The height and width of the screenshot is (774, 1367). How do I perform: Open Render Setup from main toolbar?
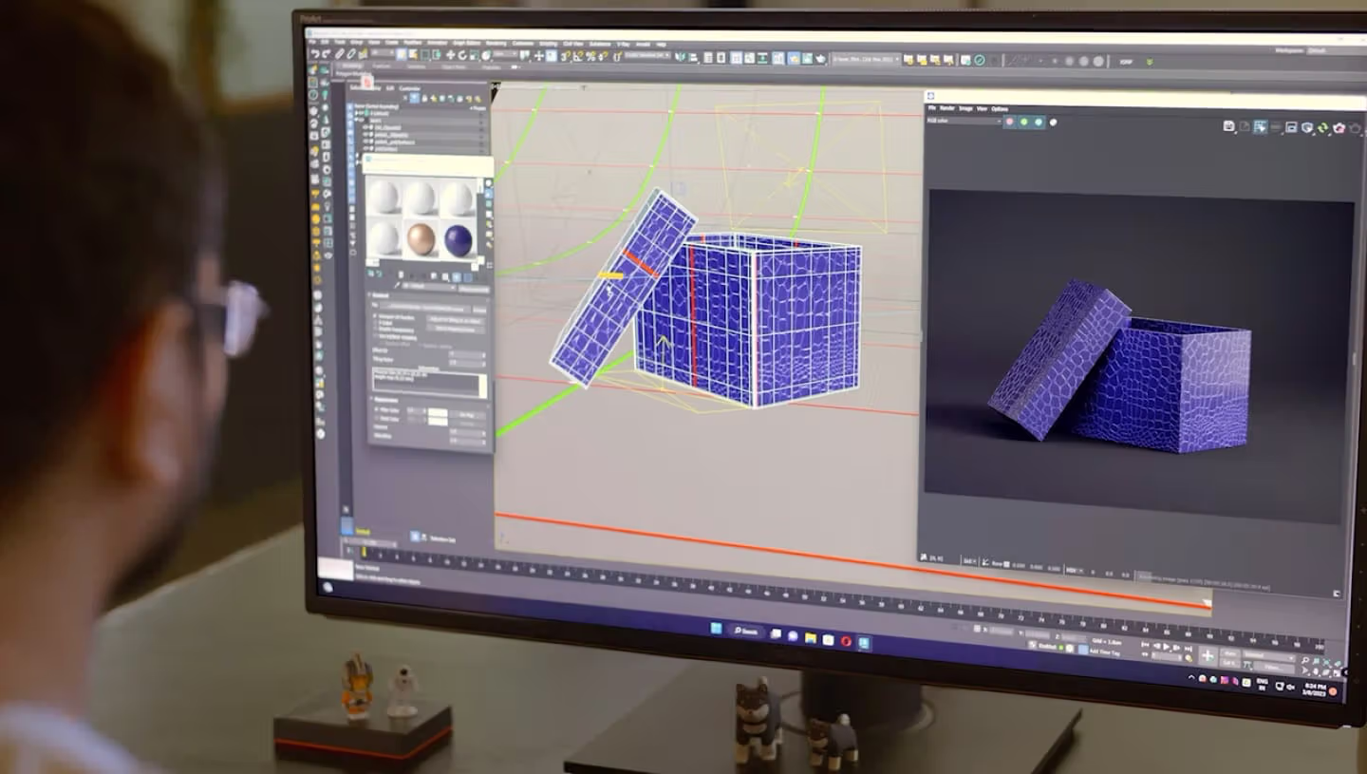click(794, 58)
